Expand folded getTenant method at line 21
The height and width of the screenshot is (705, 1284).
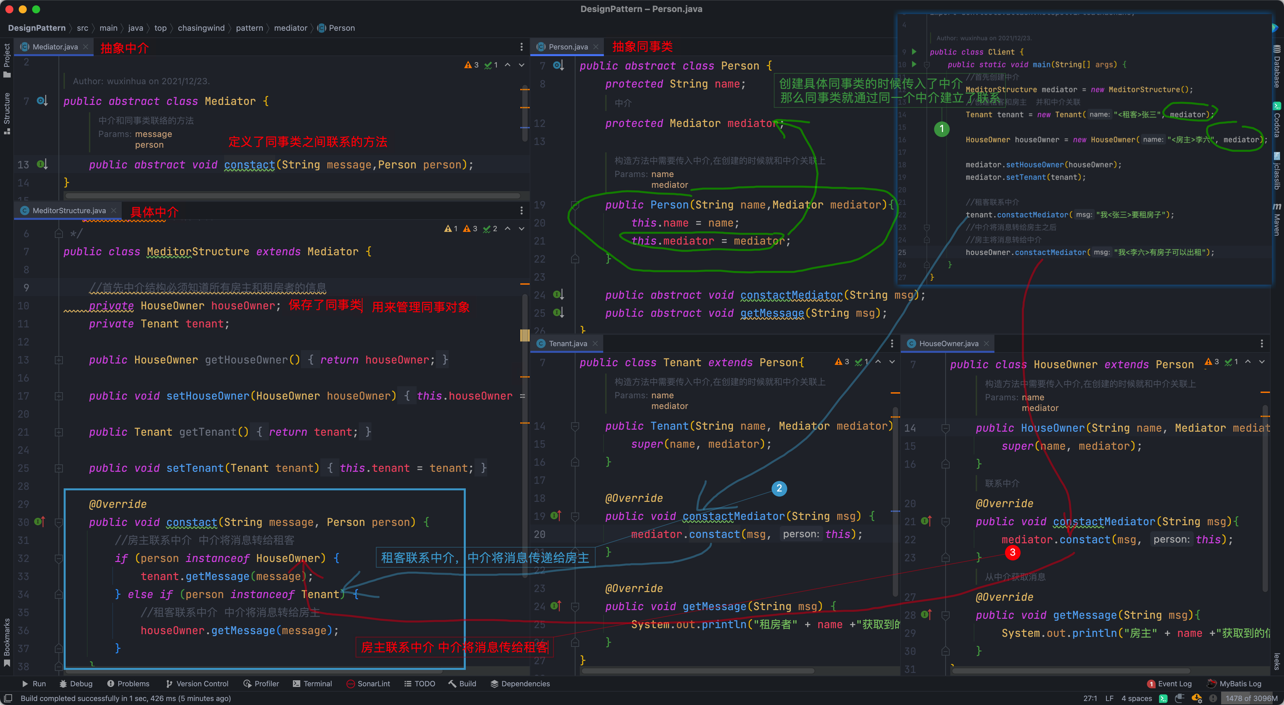(x=59, y=432)
